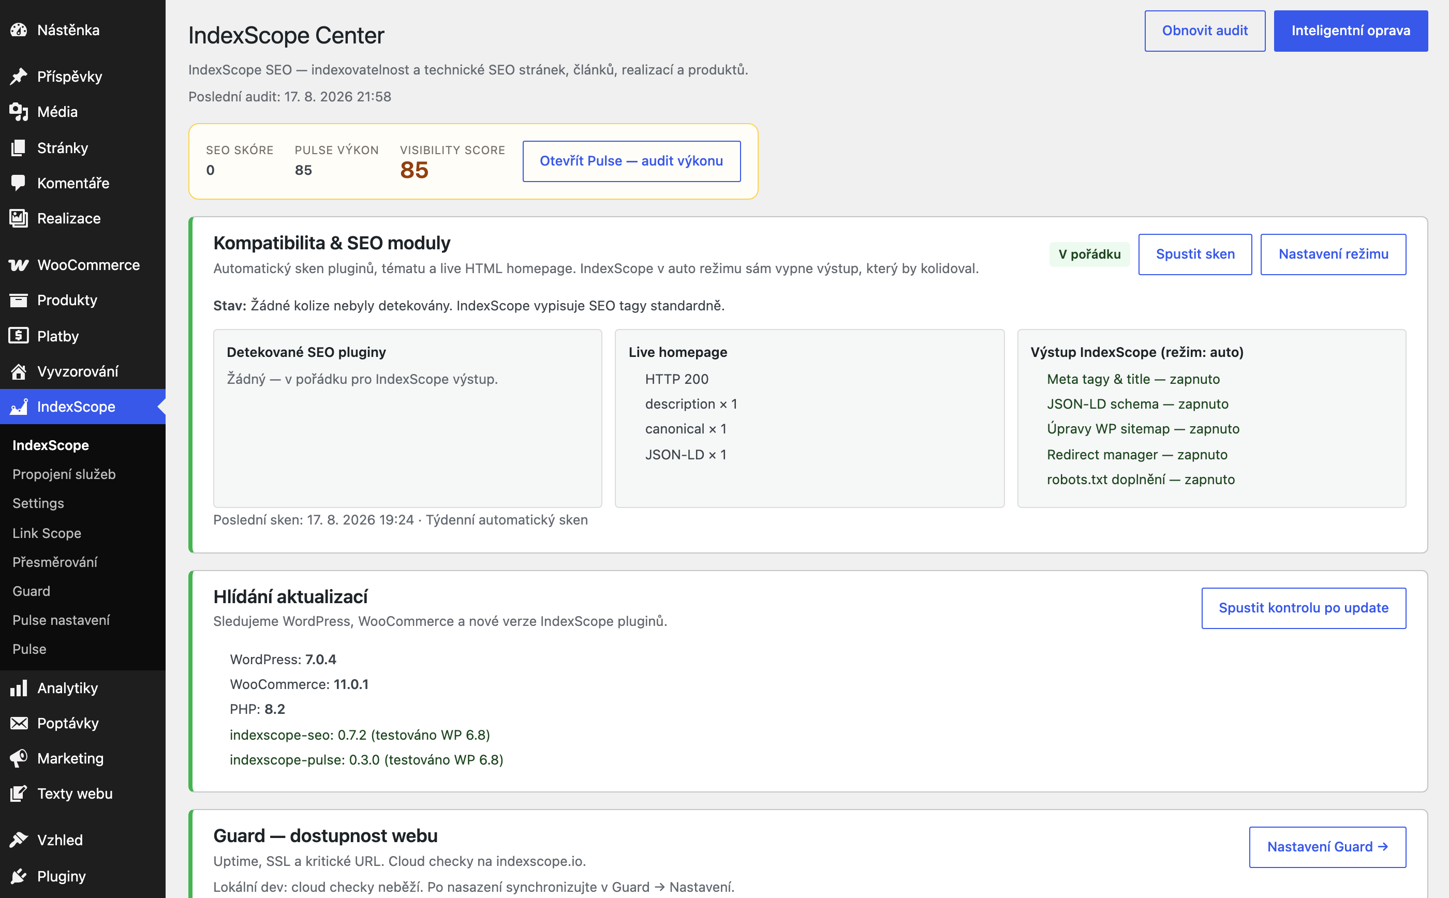Click the Texty webu edit icon
Screen dimensions: 1449x898
tap(19, 794)
